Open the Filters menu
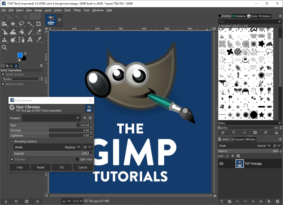283x205 pixels. 77,10
